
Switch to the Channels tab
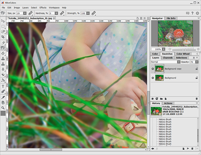pyautogui.click(x=168, y=58)
